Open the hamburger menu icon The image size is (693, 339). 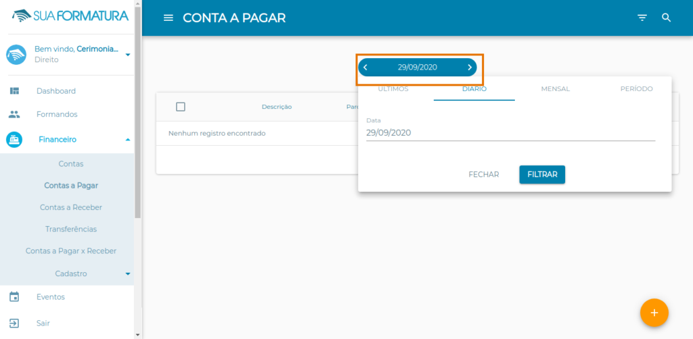(169, 18)
